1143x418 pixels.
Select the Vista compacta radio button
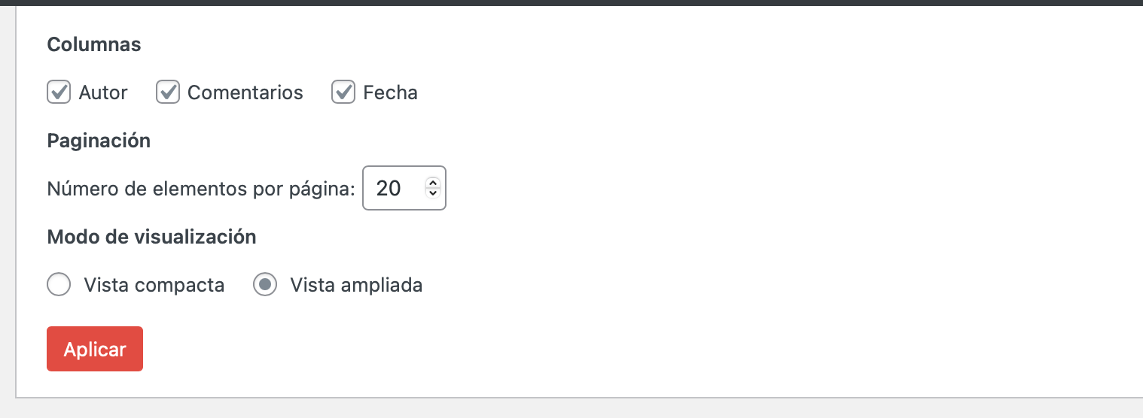tap(59, 285)
